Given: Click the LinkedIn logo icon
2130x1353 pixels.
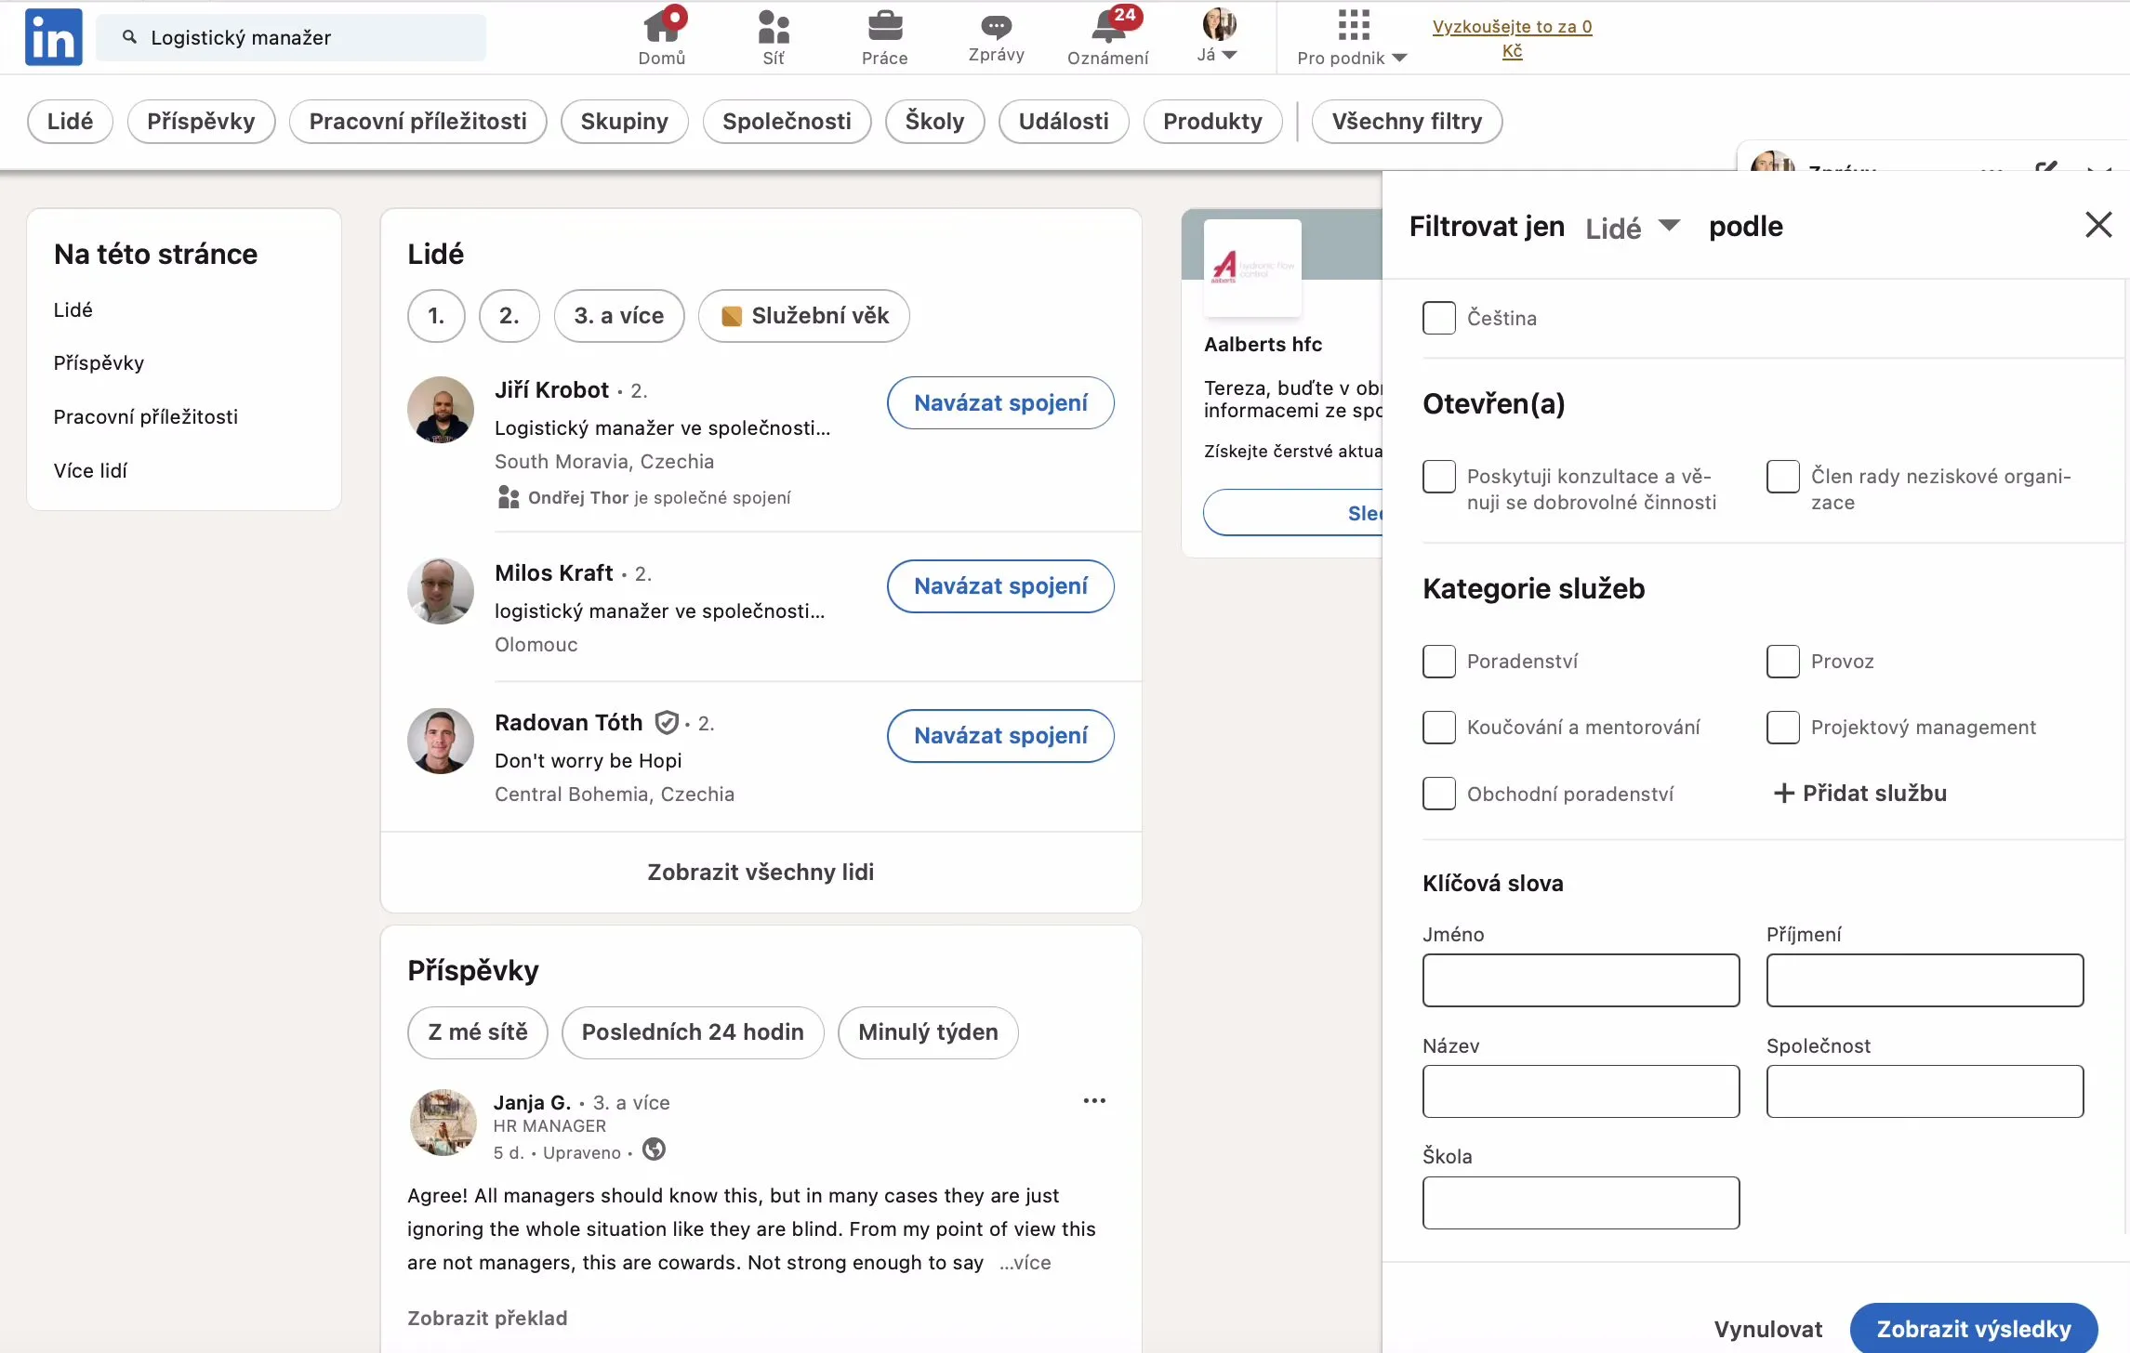Looking at the screenshot, I should coord(53,37).
